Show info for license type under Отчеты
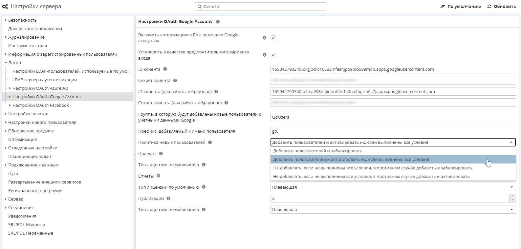This screenshot has height=249, width=521. click(204, 187)
